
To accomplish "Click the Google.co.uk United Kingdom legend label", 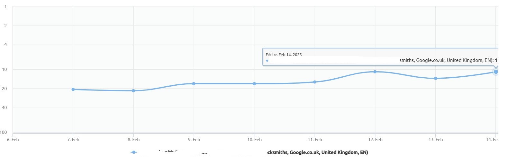I will point(317,152).
